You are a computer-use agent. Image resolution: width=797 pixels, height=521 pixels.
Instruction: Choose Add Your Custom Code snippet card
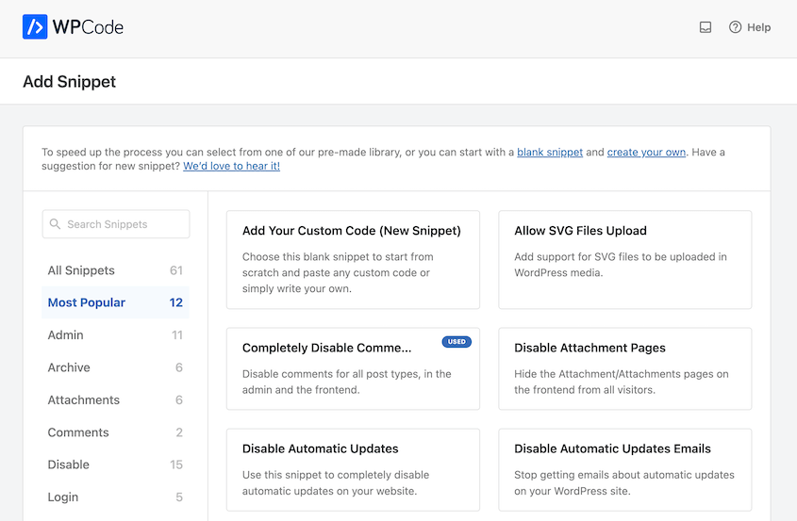353,259
